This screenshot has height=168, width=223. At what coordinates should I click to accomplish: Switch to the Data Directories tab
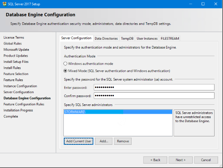tap(106, 38)
